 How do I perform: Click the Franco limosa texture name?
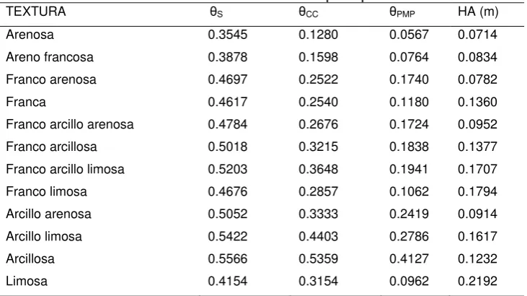tap(46, 191)
